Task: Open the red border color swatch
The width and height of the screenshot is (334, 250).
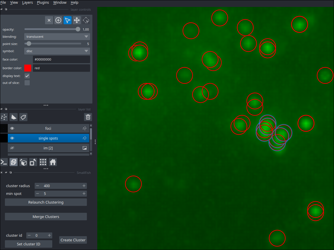Action: 28,68
